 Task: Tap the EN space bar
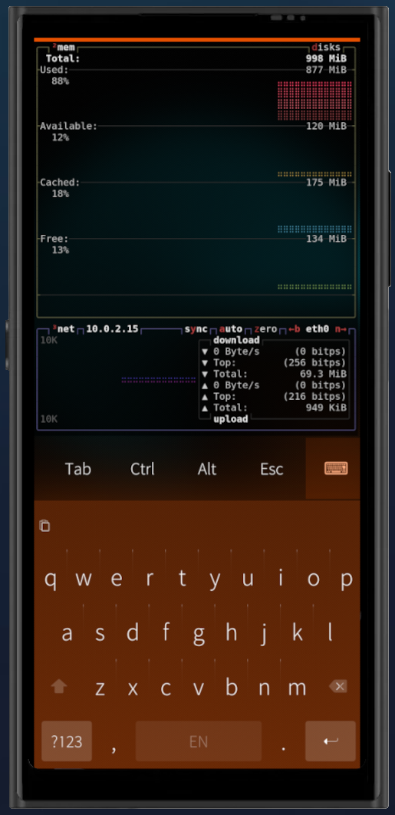[x=199, y=741]
